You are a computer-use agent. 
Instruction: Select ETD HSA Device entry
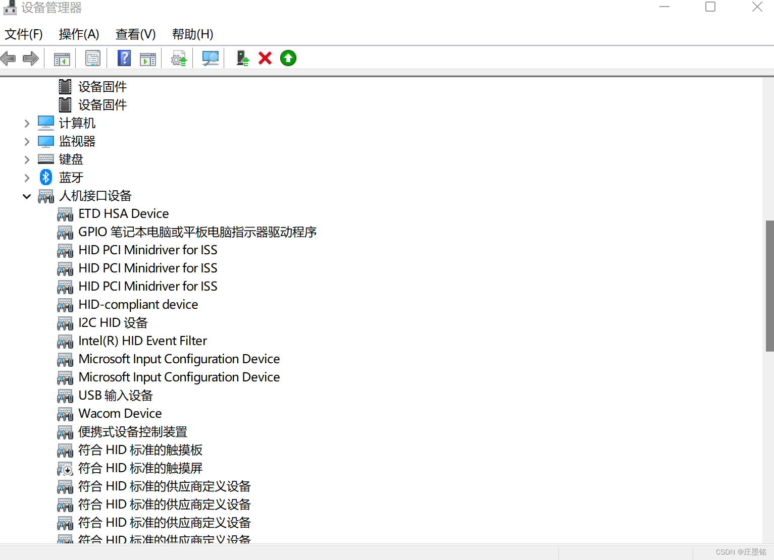124,214
